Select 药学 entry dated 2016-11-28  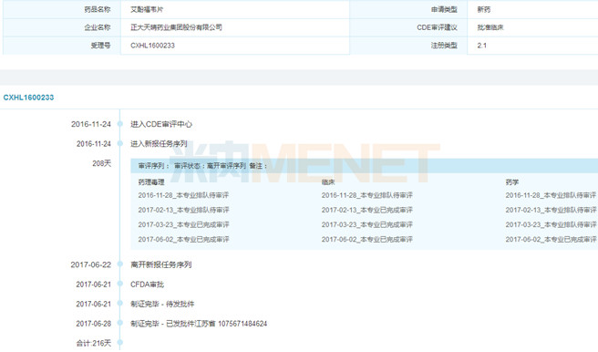pos(552,195)
